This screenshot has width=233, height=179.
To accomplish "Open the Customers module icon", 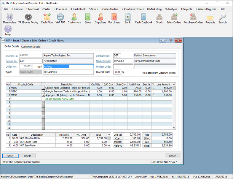I will click(x=74, y=17).
